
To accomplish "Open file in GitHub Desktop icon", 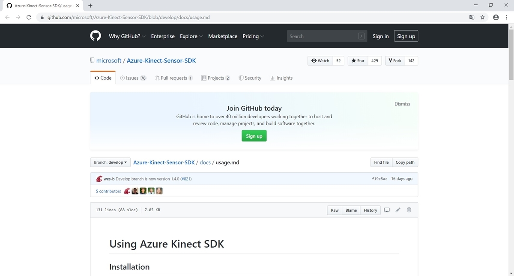I will pos(387,210).
